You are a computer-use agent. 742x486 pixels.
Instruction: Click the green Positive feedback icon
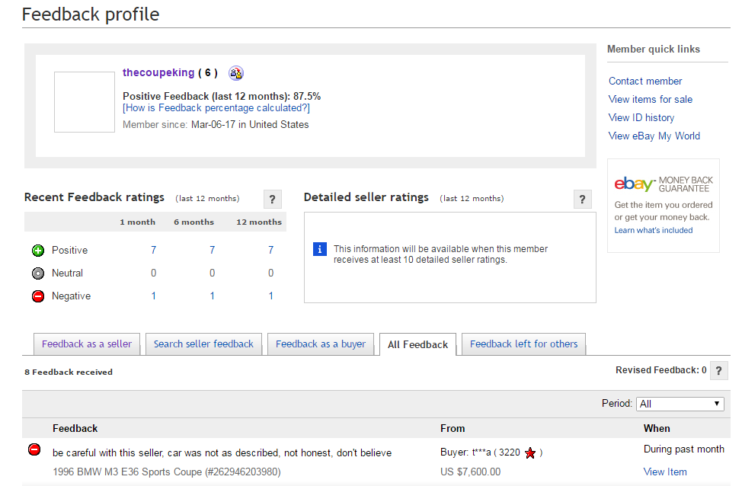(38, 251)
